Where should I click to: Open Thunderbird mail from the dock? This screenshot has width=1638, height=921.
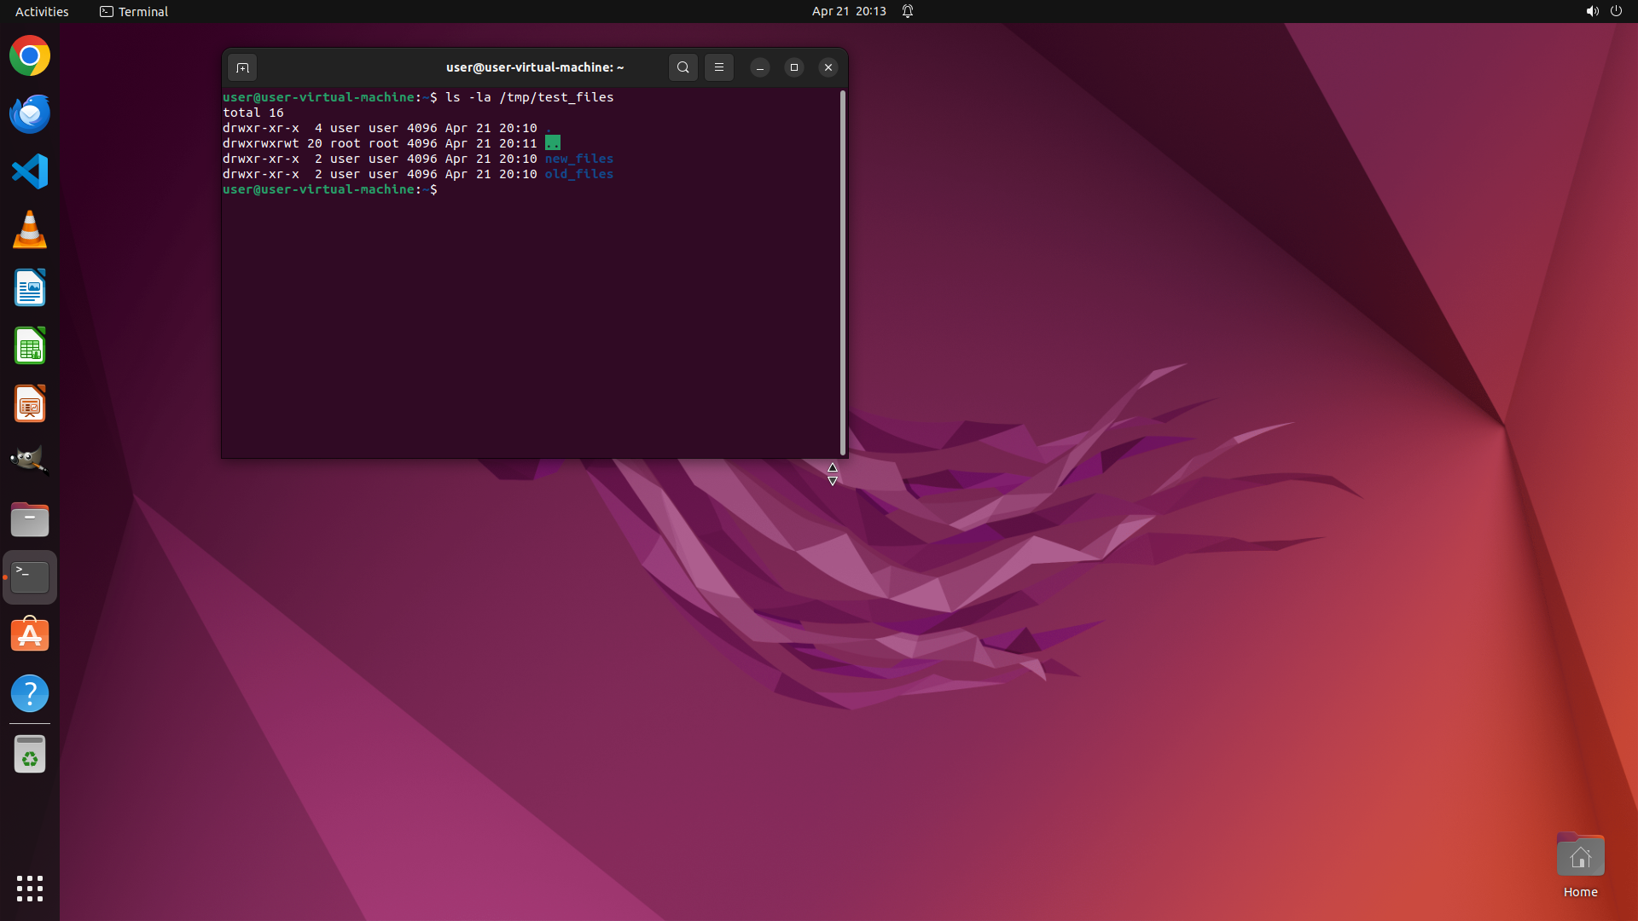[x=30, y=114]
